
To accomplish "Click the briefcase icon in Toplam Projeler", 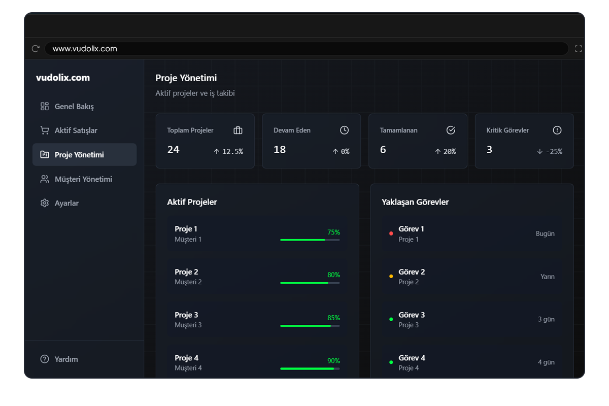I will point(238,130).
